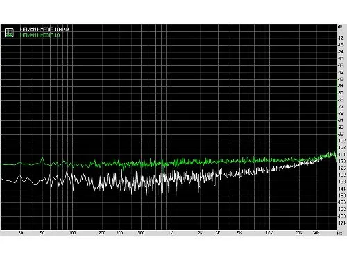Click the dB unit label on the level axis

[x=340, y=27]
